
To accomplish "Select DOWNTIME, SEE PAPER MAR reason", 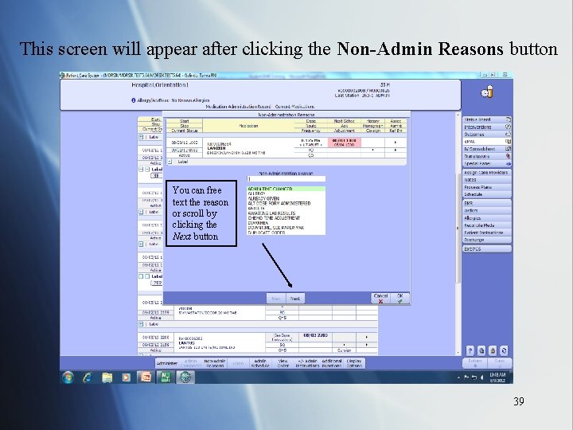I will point(286,228).
